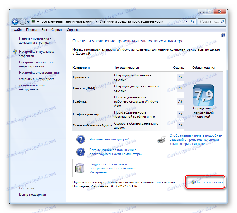Open the address bar dropdown arrow
The width and height of the screenshot is (237, 213).
point(186,21)
